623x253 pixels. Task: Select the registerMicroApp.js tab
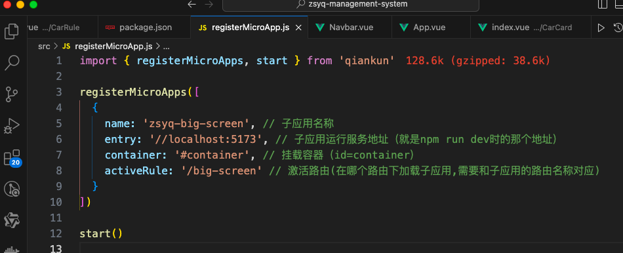[x=249, y=28]
